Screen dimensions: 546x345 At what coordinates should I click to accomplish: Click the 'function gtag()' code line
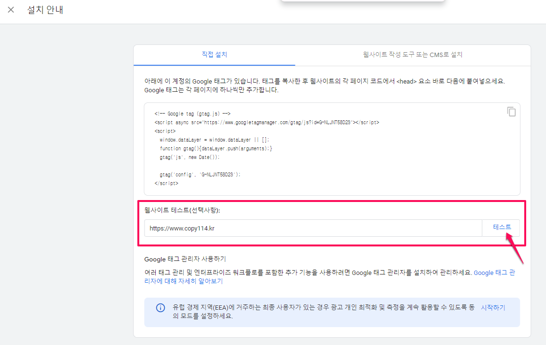tap(216, 148)
